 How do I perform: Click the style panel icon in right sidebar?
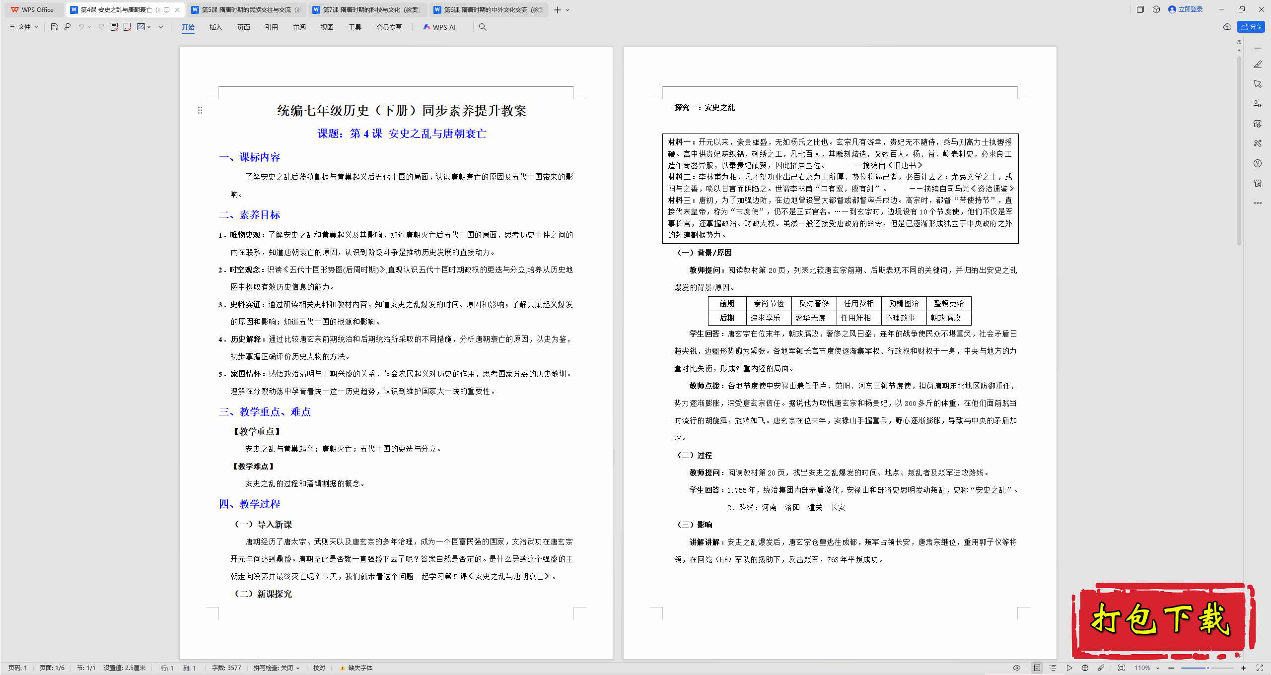(x=1258, y=124)
